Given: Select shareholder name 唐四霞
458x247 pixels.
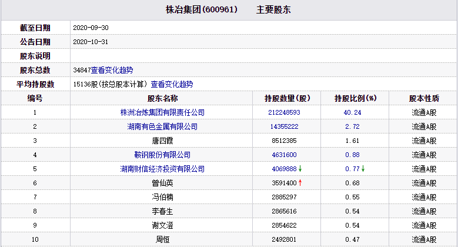Looking at the screenshot, I should point(162,141).
